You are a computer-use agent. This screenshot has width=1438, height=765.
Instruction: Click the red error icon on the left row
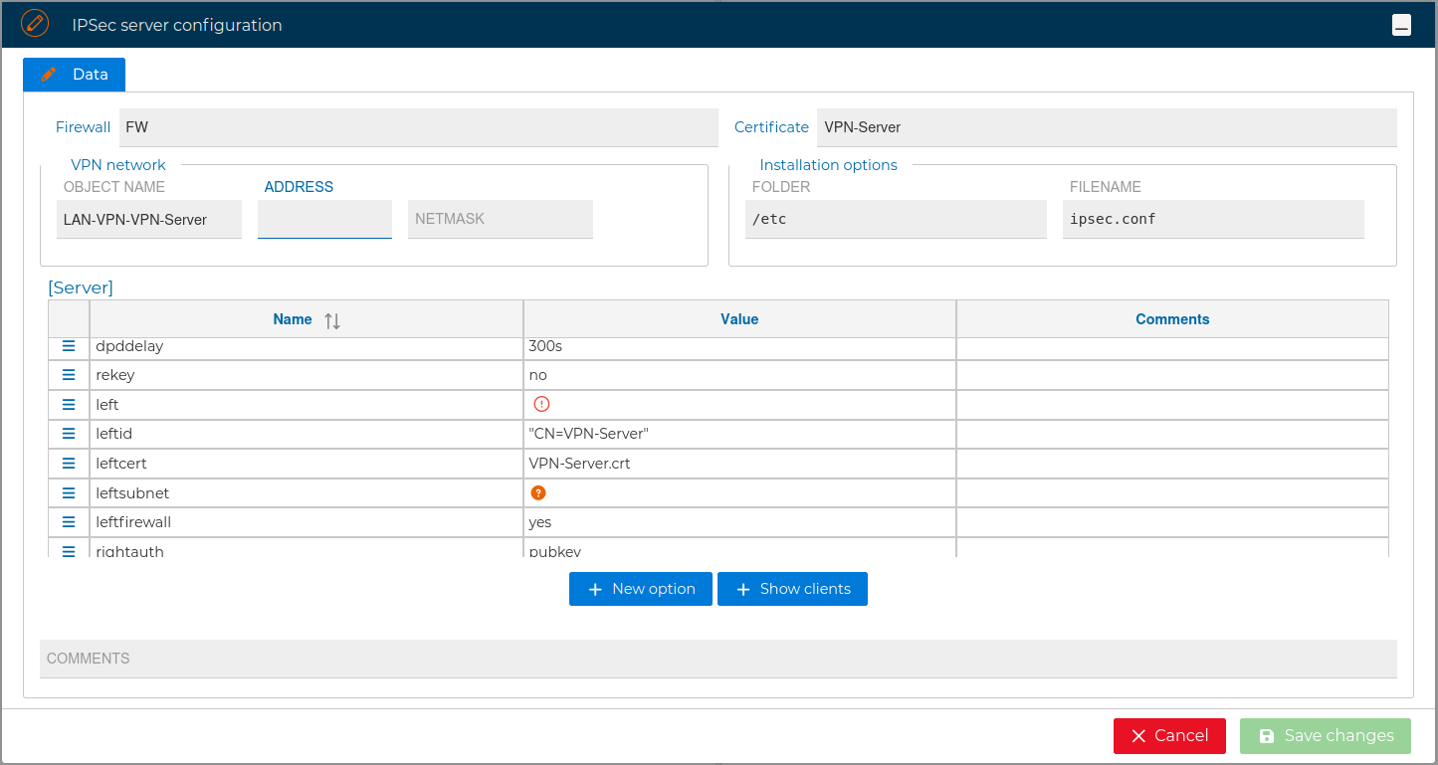click(x=541, y=404)
